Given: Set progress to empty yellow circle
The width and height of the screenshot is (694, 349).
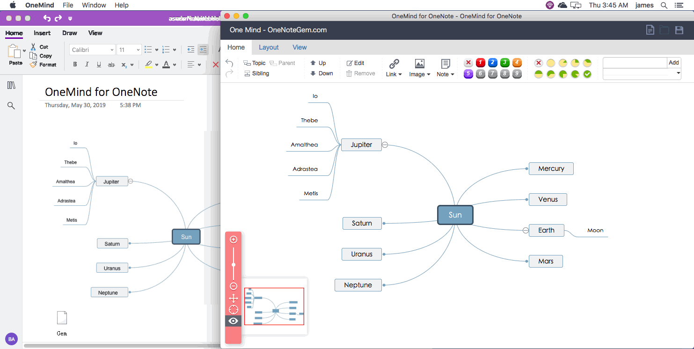Looking at the screenshot, I should coord(551,63).
